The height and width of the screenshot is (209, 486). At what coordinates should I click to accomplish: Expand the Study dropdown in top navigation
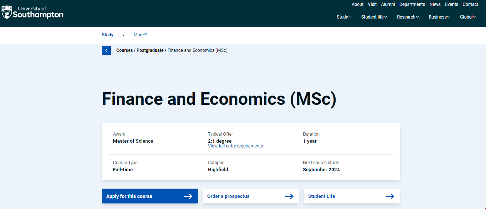344,17
